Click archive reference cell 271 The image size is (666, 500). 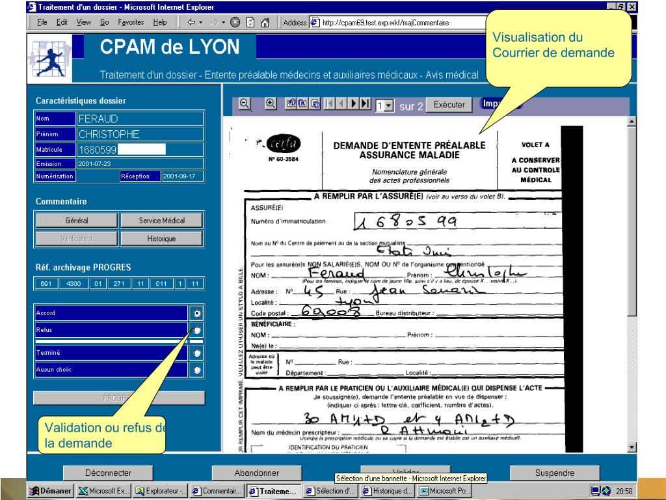(x=119, y=284)
